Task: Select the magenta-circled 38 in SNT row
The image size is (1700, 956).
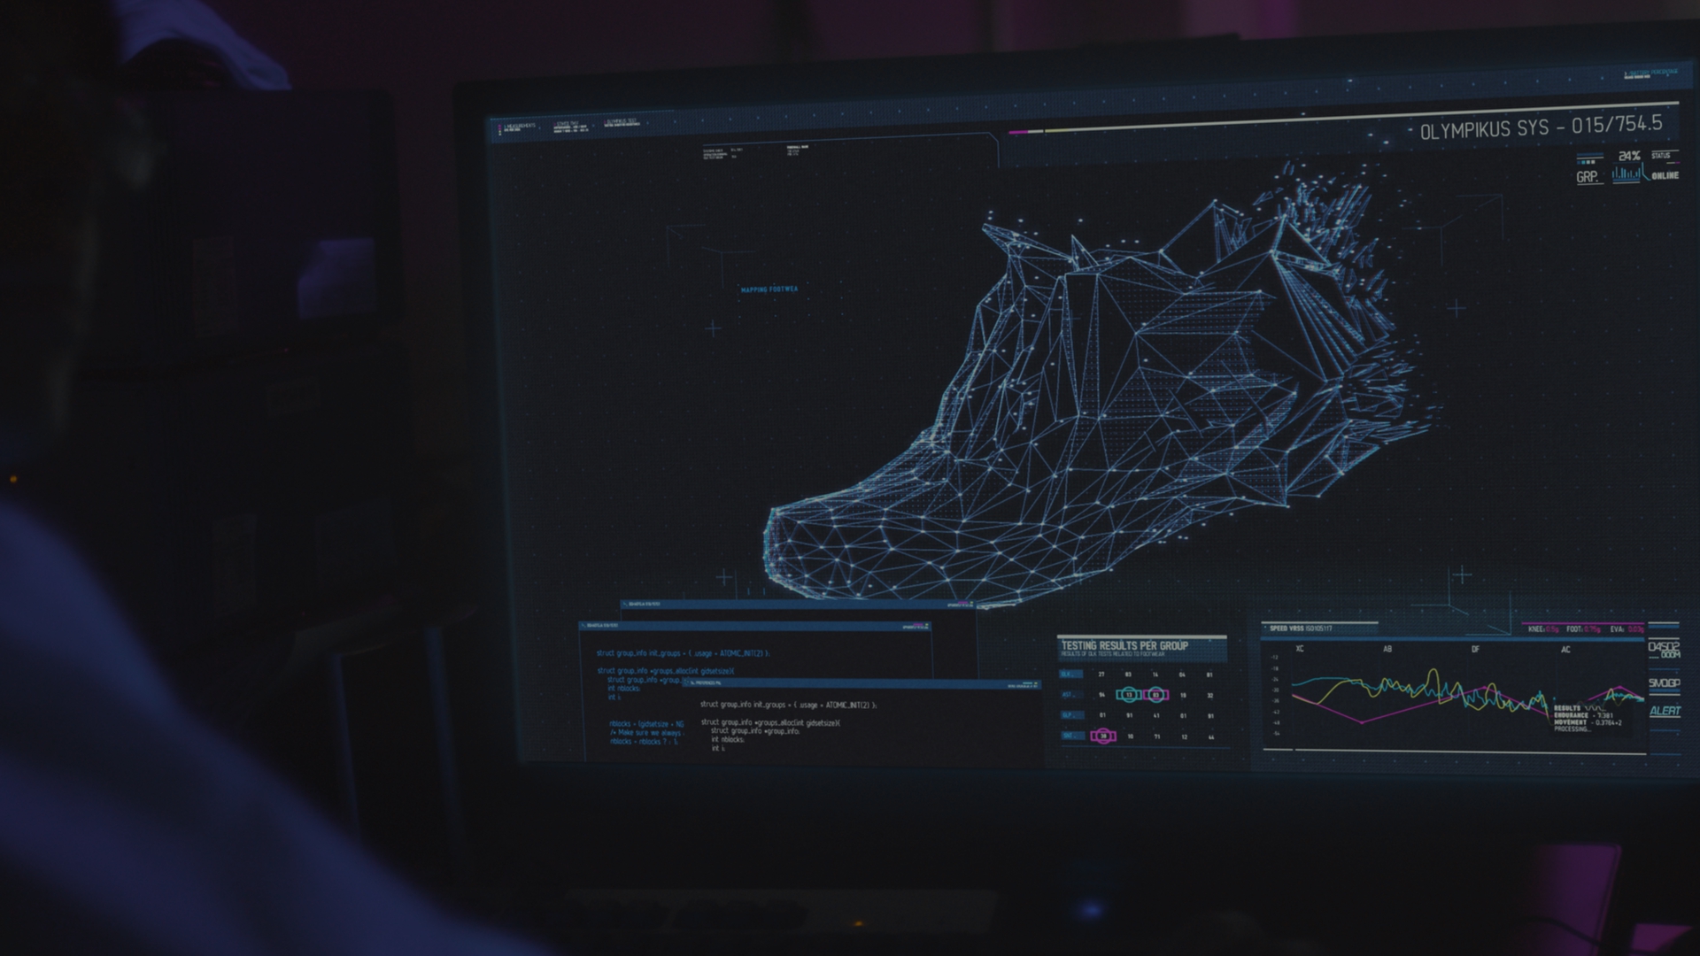Action: coord(1103,736)
